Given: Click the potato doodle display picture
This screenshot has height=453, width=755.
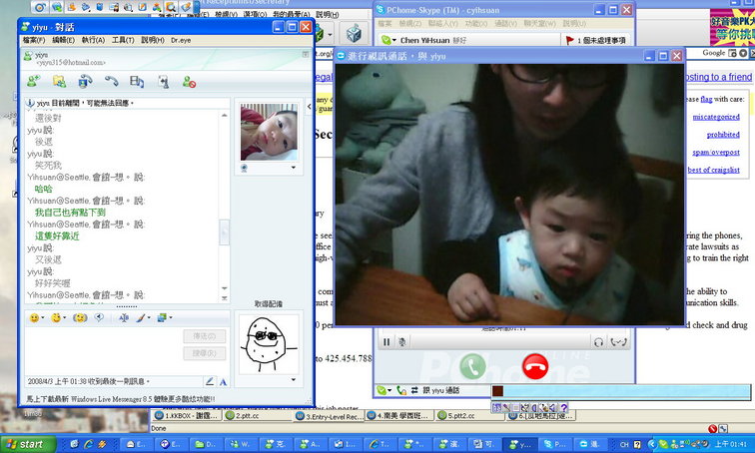Looking at the screenshot, I should tap(269, 344).
